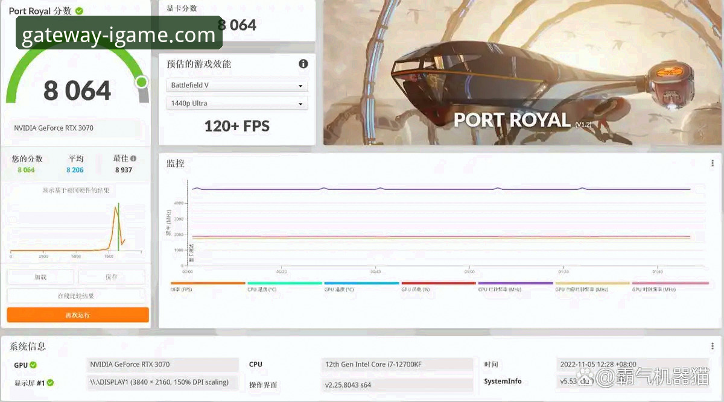Click the Port Royal 分数 title

coord(40,11)
